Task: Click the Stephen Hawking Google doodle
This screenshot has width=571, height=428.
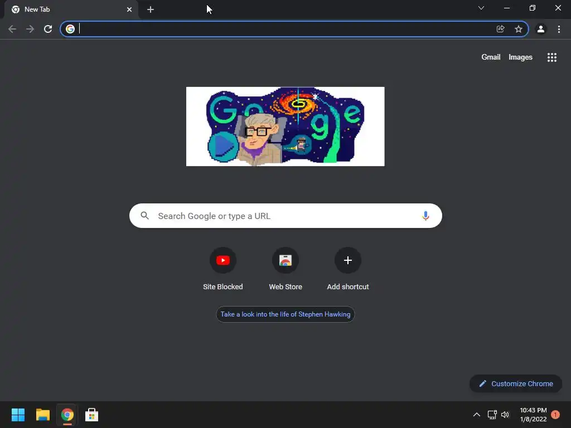Action: point(285,127)
